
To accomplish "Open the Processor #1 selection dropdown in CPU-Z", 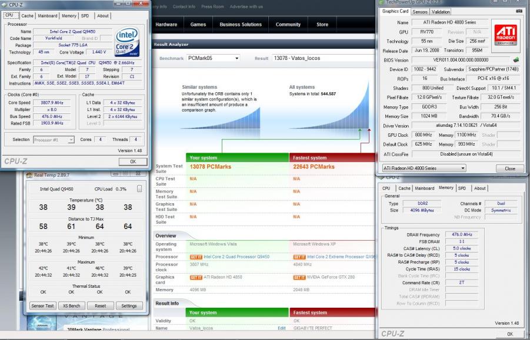I will coord(54,140).
